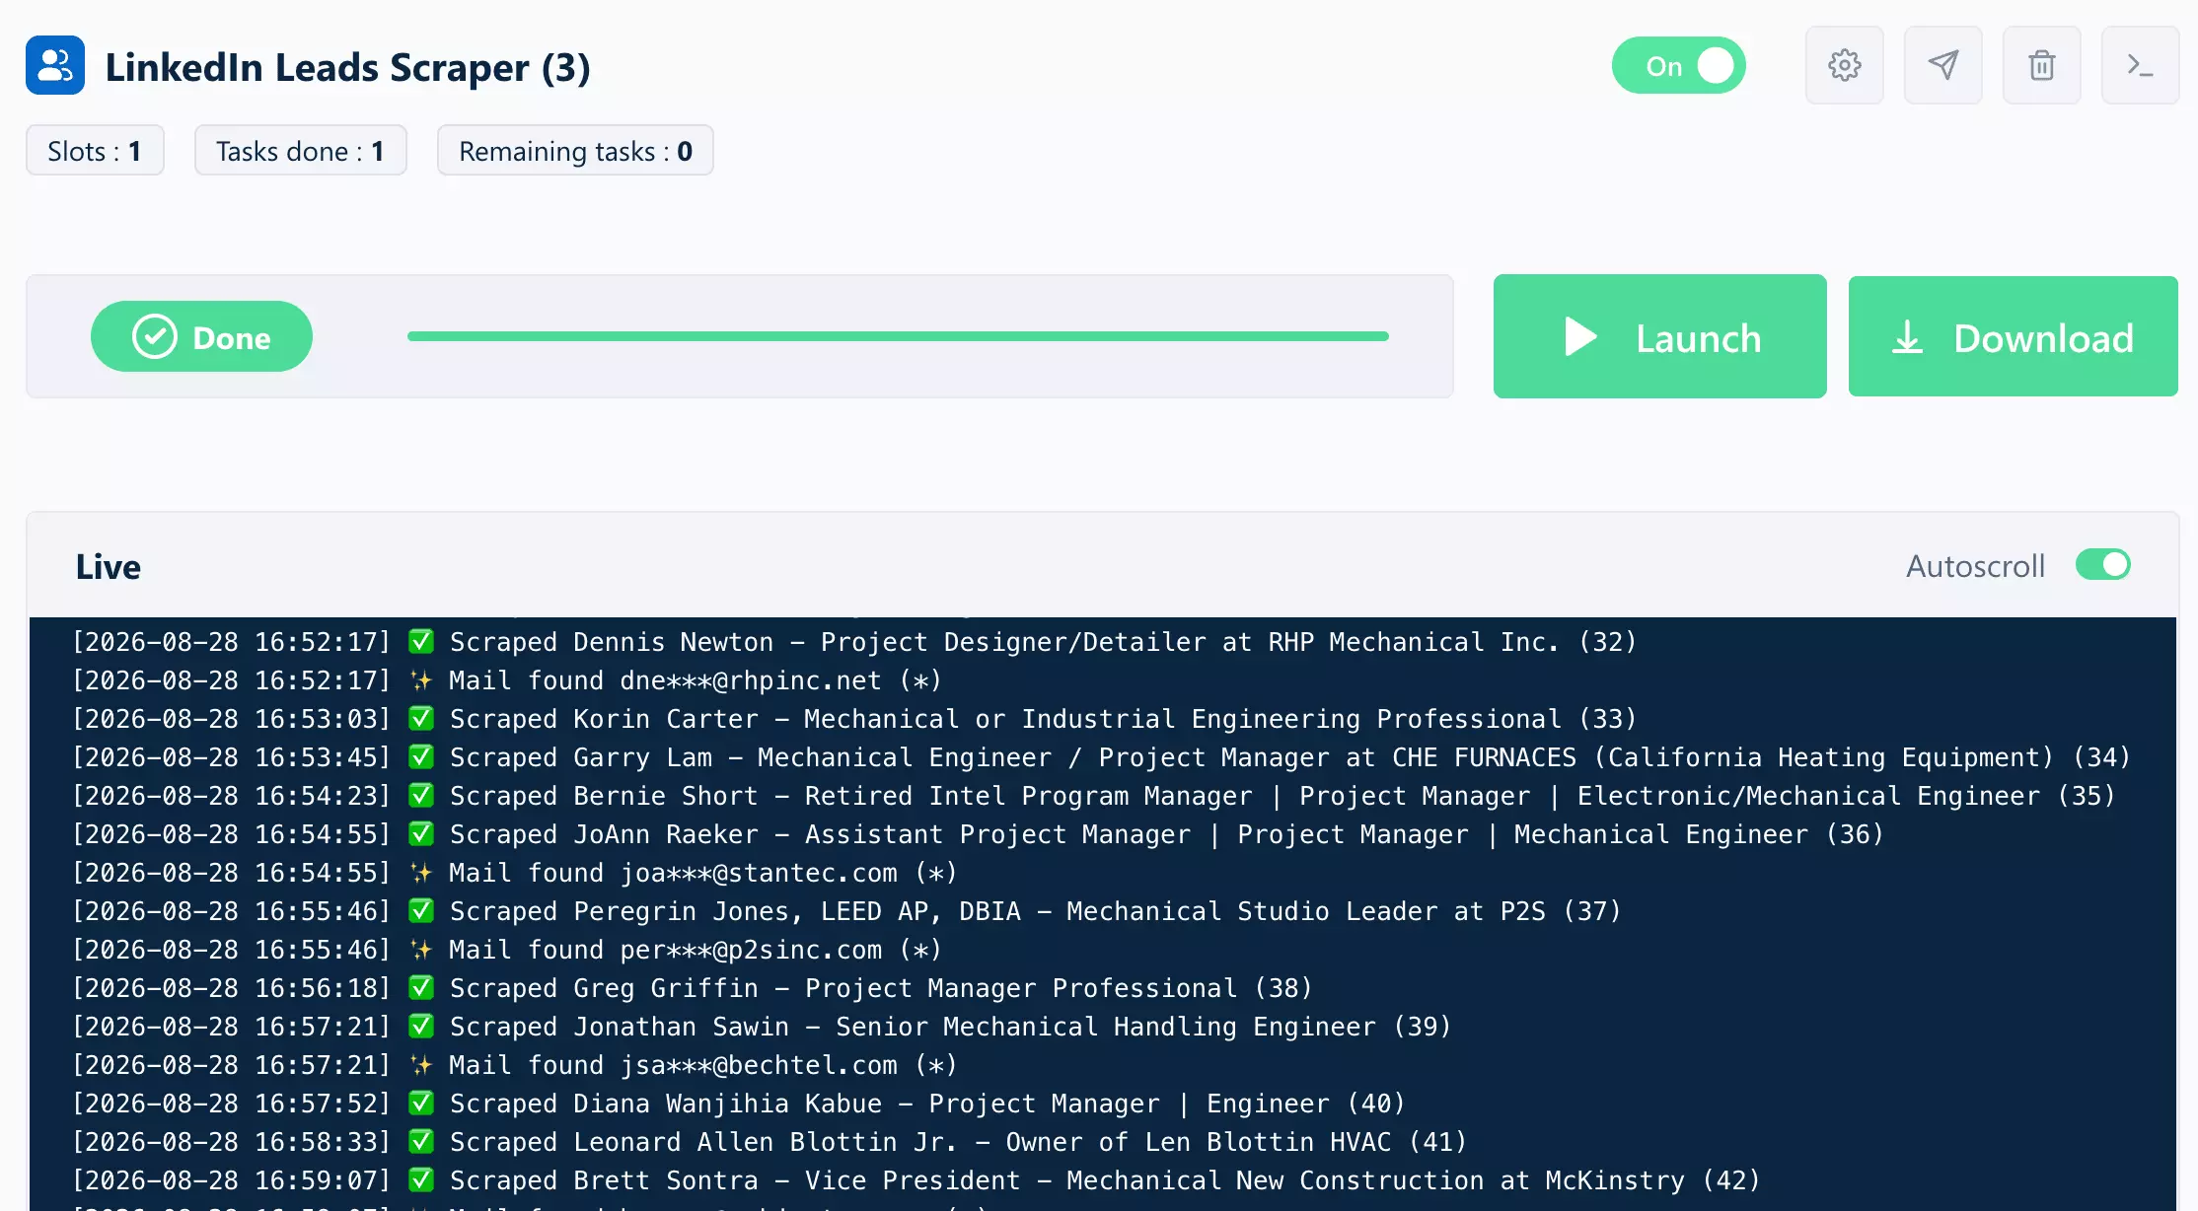Click the green check on the Korin Carter row
Screen dimensions: 2198x1211
point(421,718)
